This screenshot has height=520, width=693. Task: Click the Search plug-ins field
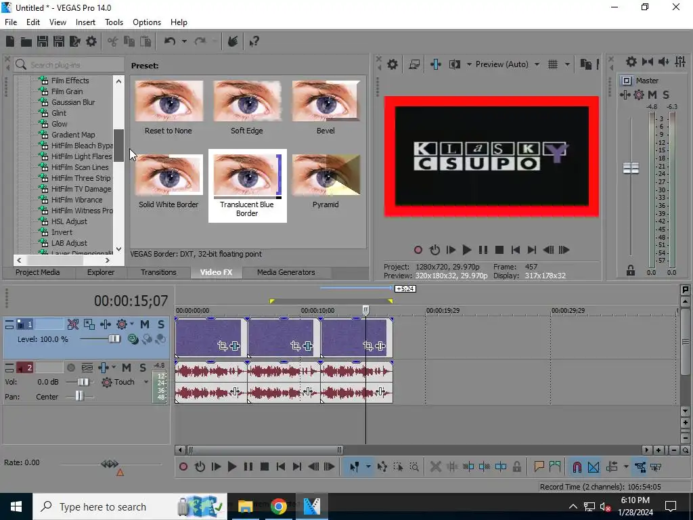tap(68, 65)
